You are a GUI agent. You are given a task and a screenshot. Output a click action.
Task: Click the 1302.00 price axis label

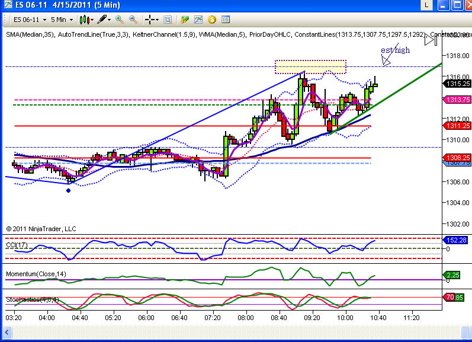tap(458, 224)
